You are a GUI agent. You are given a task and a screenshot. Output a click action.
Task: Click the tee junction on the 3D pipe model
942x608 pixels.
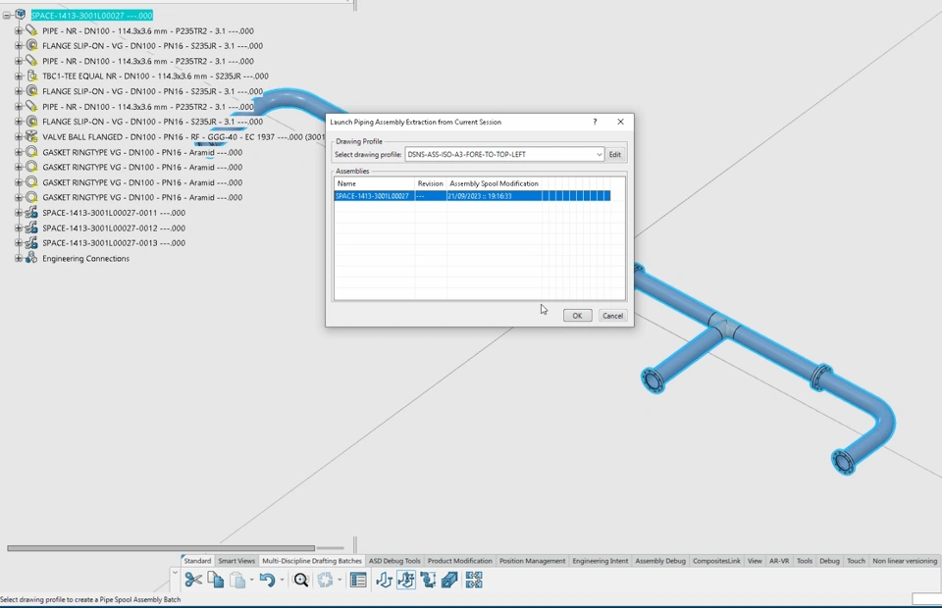coord(724,327)
